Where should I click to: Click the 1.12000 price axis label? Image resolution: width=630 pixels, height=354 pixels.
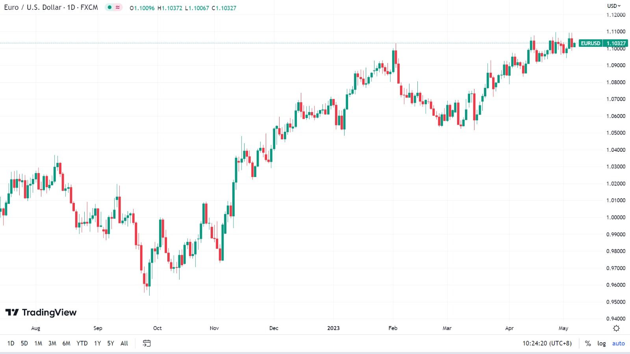(616, 15)
